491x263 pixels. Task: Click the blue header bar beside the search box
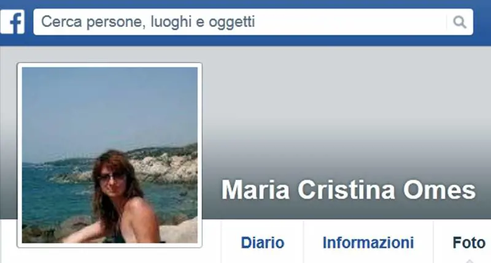[482, 22]
